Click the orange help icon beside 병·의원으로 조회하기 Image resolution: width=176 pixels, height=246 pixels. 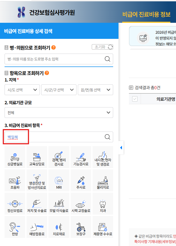53,47
